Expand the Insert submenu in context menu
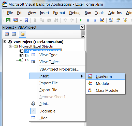Viewport: 132px width, 126px height. [x=57, y=76]
